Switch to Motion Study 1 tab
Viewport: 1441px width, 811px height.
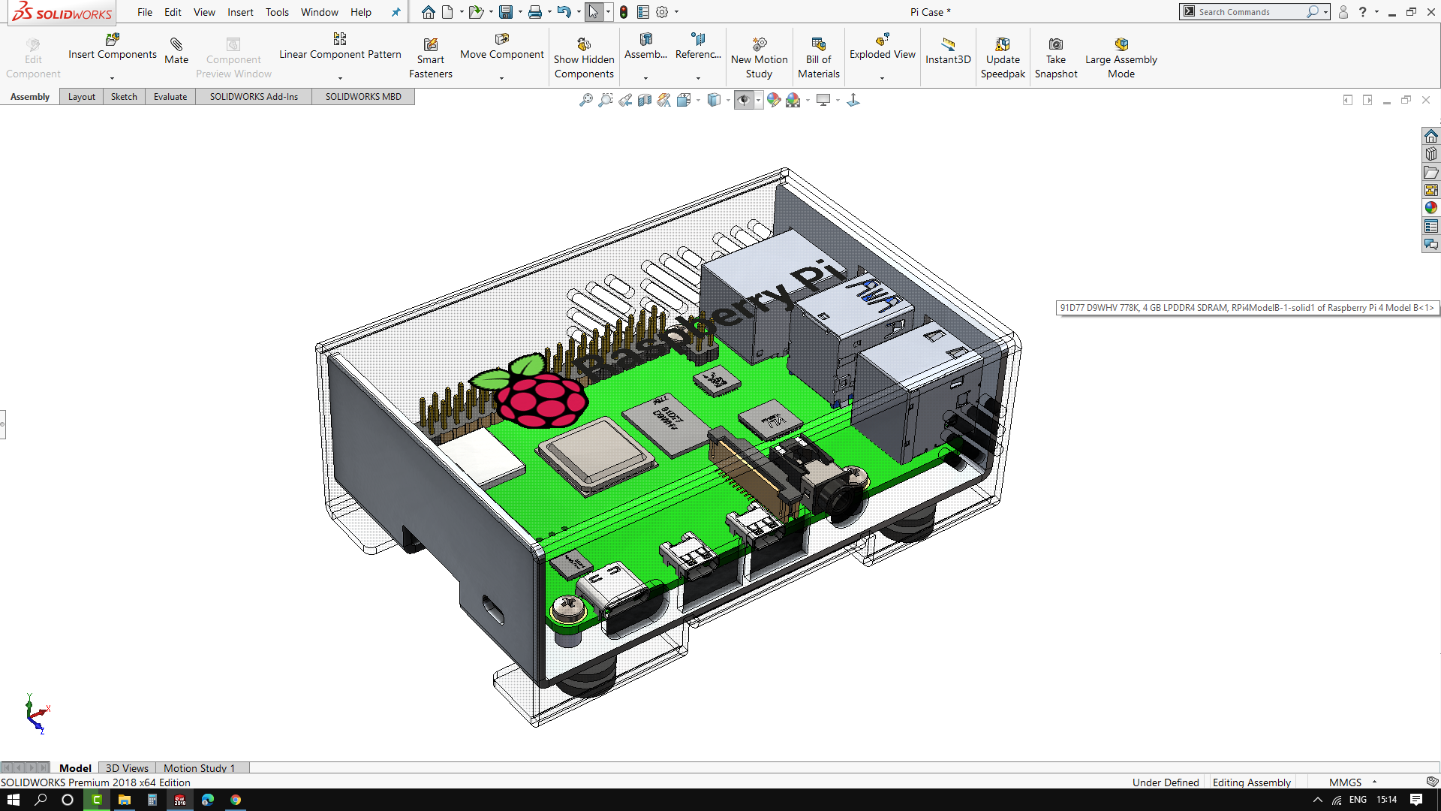coord(200,768)
